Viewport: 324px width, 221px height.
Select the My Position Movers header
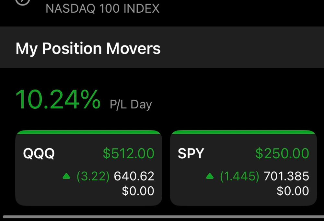click(x=88, y=48)
